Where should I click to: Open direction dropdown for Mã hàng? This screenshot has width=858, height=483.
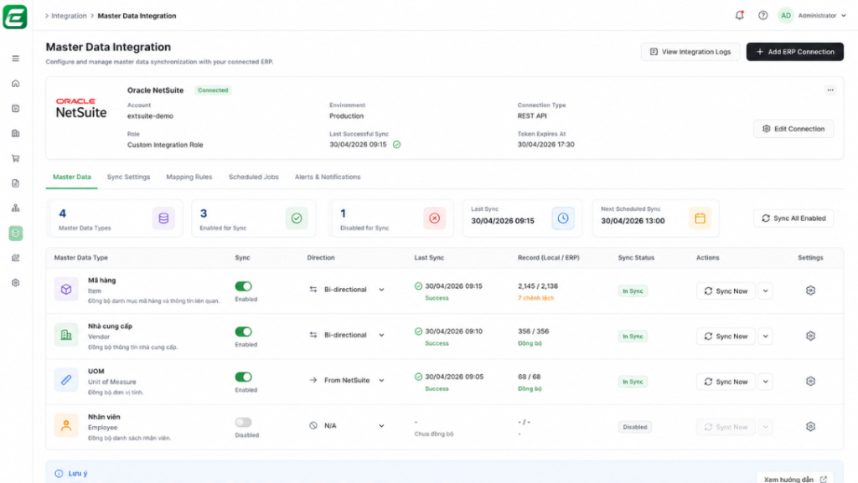point(347,290)
